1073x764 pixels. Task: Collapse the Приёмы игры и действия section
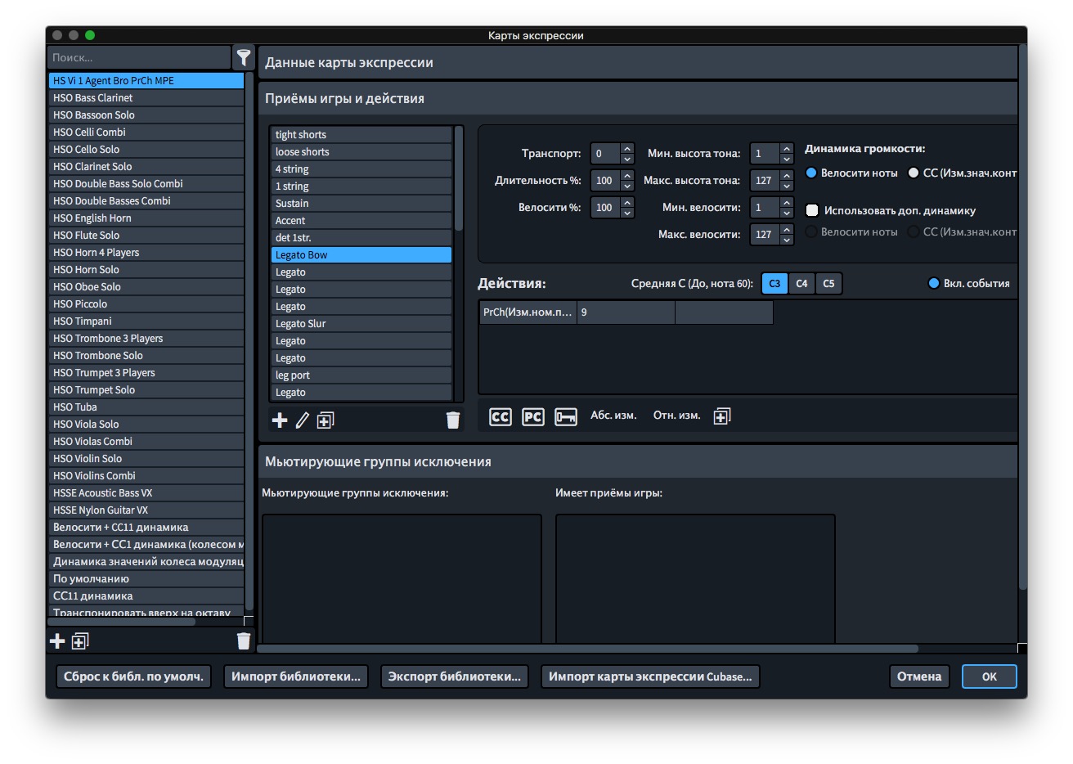click(x=638, y=98)
